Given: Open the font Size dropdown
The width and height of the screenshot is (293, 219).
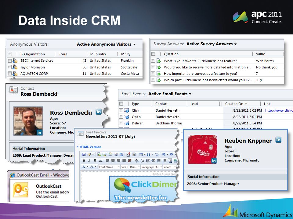Looking at the screenshot, I should point(125,167).
